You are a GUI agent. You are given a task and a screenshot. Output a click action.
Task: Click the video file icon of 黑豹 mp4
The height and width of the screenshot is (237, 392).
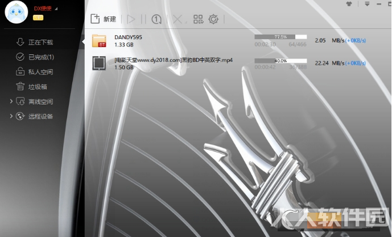point(99,63)
